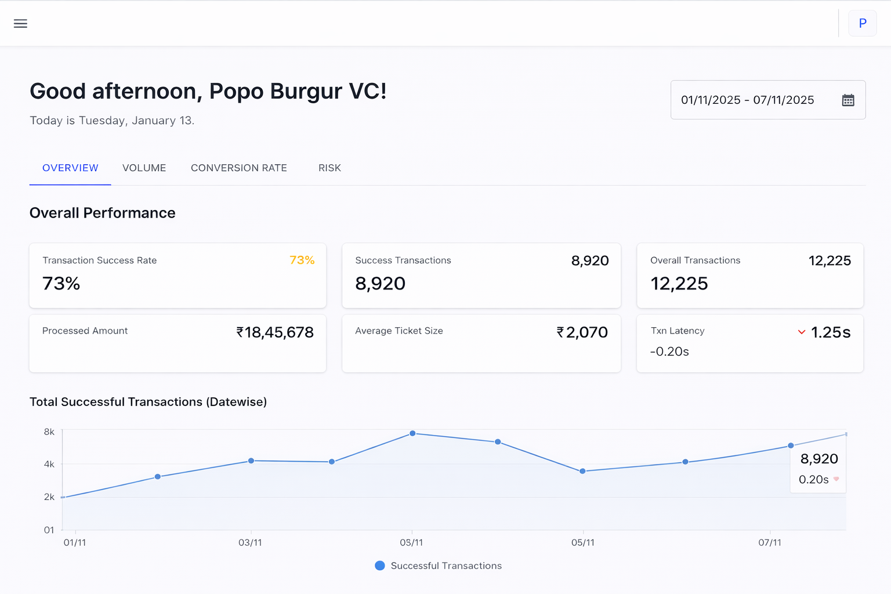Return to the Overview tab
The image size is (891, 594).
(x=70, y=168)
